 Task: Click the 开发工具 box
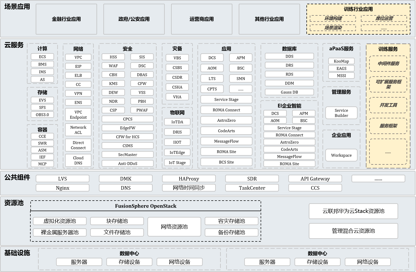tap(388, 105)
